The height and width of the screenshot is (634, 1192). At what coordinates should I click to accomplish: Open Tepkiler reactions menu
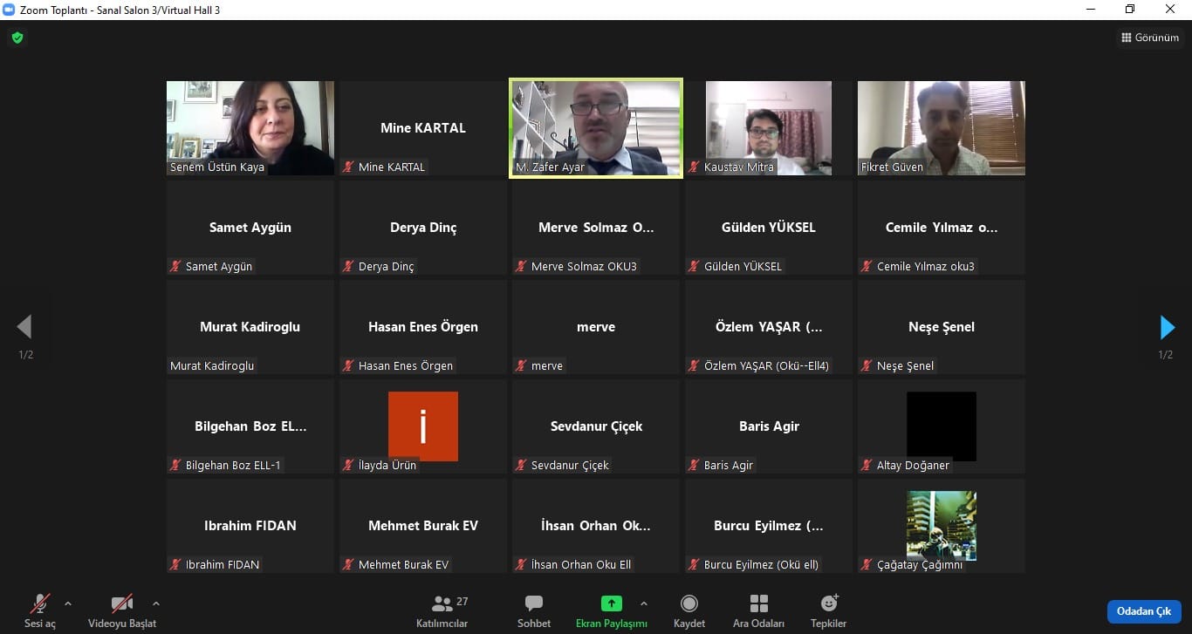pos(829,610)
